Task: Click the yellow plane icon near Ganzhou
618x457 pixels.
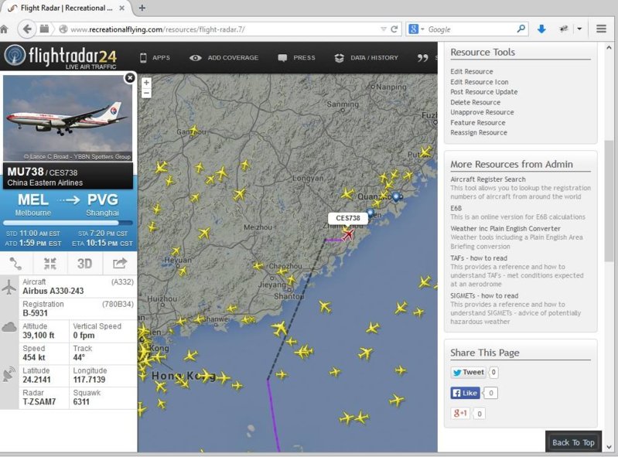Action: coord(193,131)
